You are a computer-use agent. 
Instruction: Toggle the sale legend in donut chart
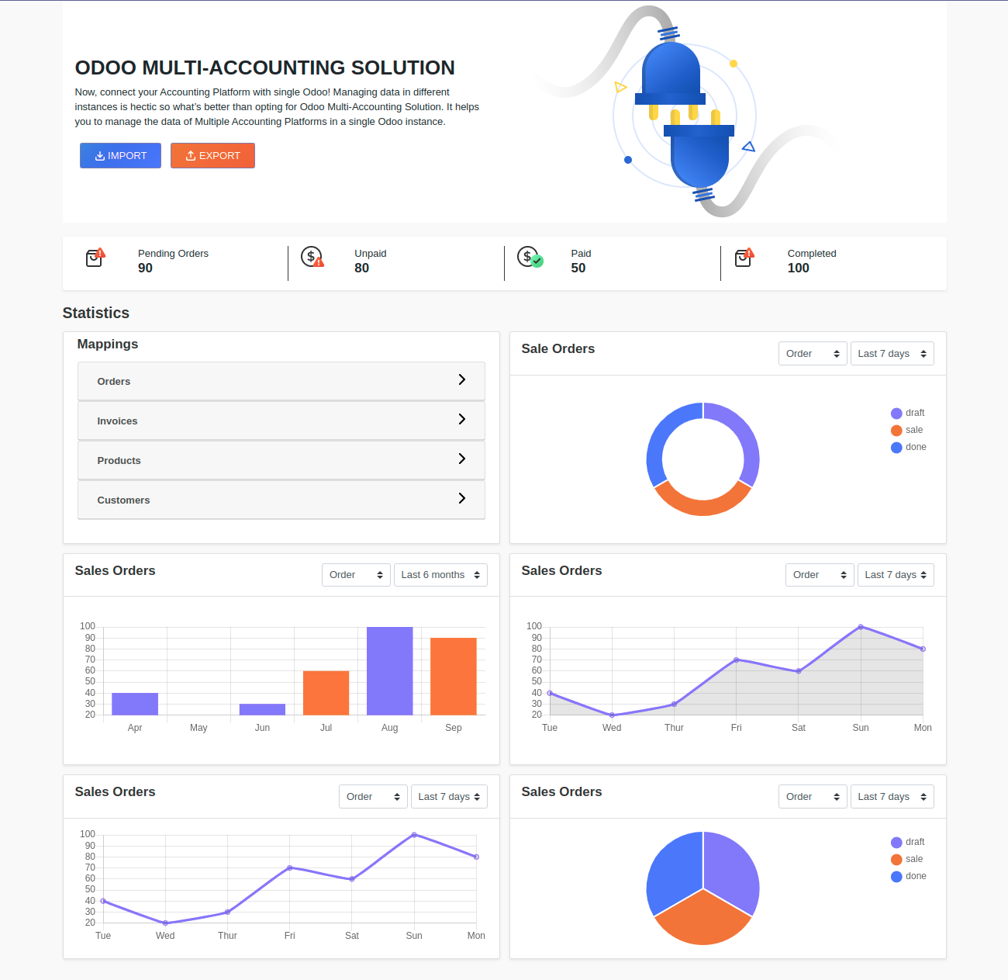(x=906, y=430)
